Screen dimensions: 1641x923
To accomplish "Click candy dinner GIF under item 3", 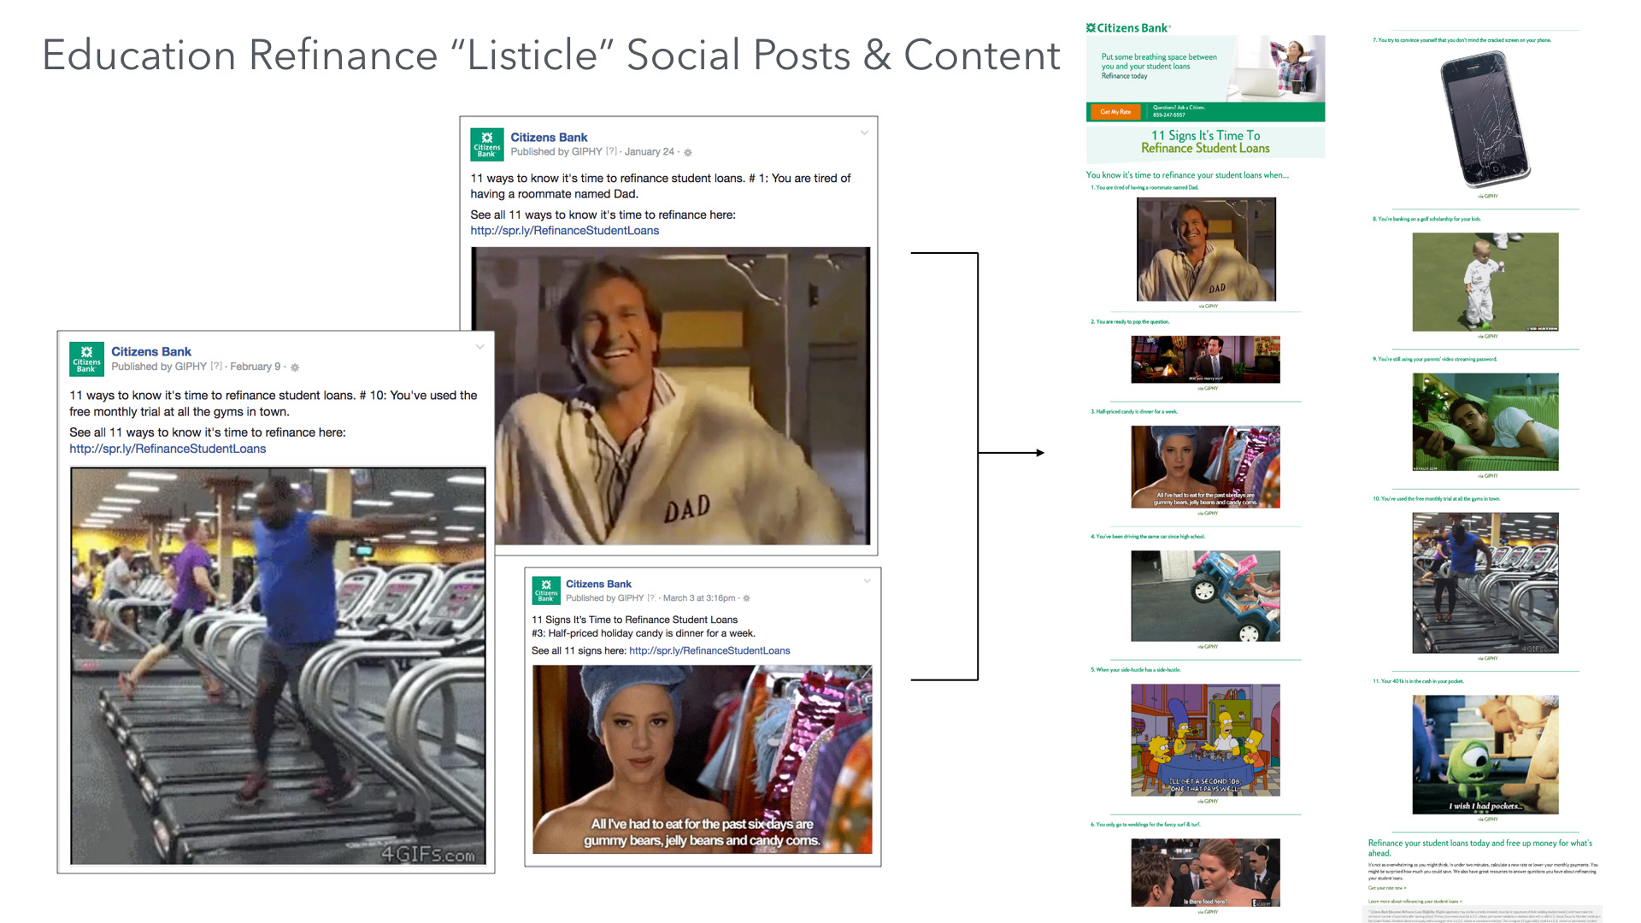I will tap(1205, 467).
